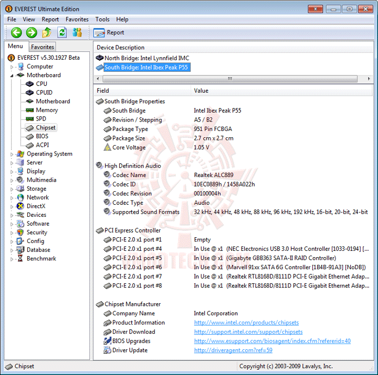Screen dimensions: 378x375
Task: Switch to the Favorites sidebar tab
Action: (x=43, y=47)
